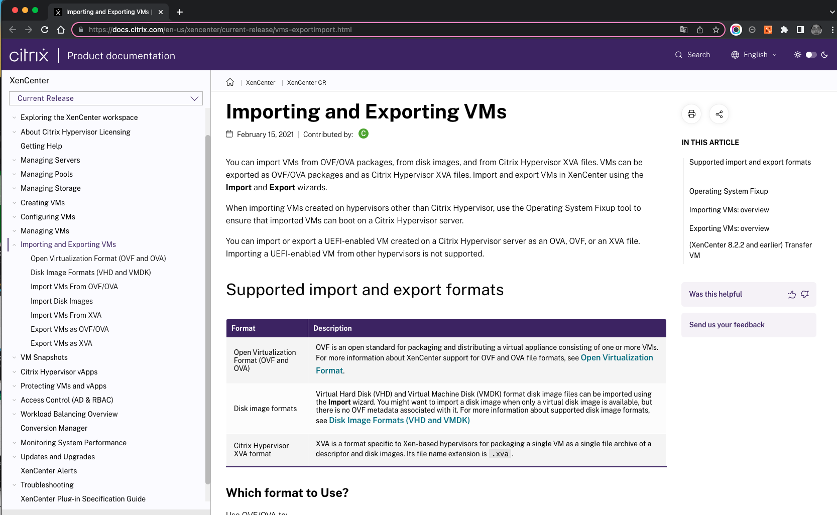
Task: Expand the Managing Storage chevron
Action: click(14, 188)
